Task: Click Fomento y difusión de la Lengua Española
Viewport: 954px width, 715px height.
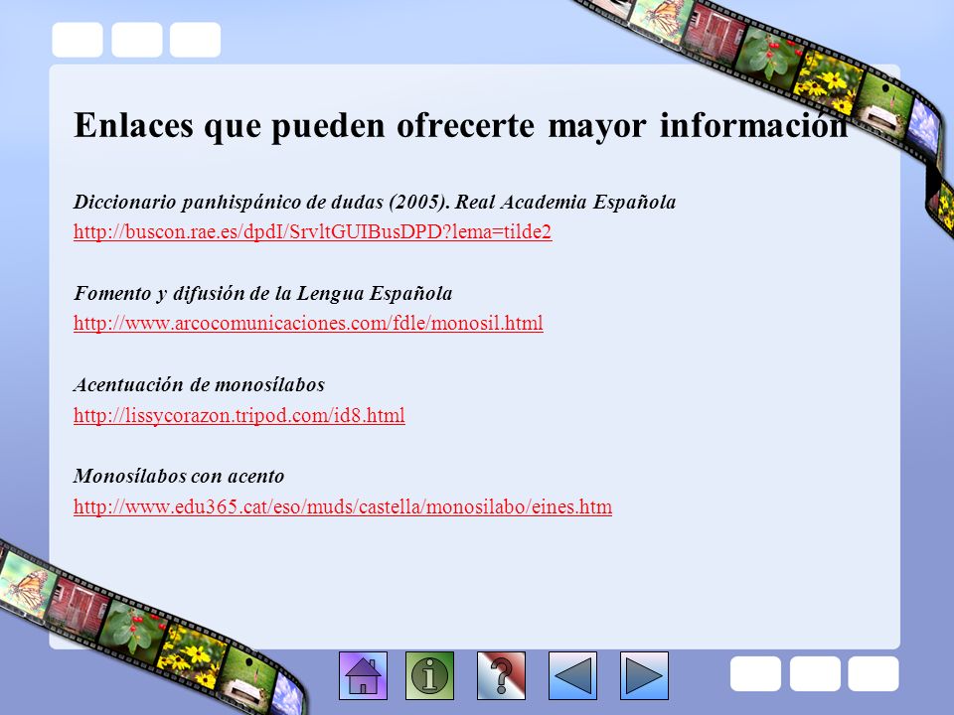Action: (x=262, y=293)
